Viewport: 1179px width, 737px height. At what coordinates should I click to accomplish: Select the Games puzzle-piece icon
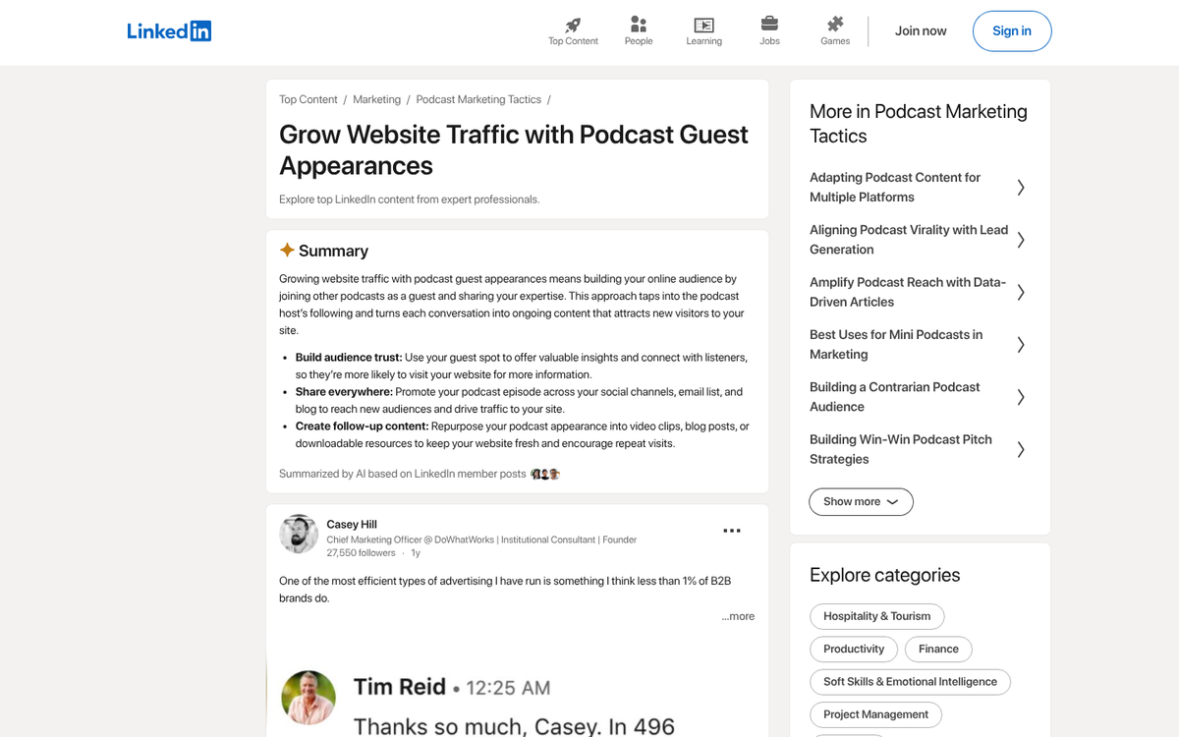(x=834, y=24)
